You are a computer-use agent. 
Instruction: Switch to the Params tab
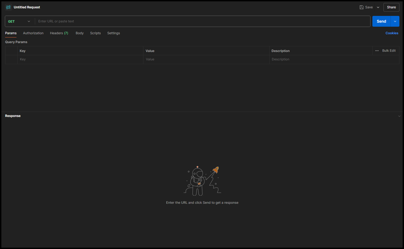[x=11, y=33]
